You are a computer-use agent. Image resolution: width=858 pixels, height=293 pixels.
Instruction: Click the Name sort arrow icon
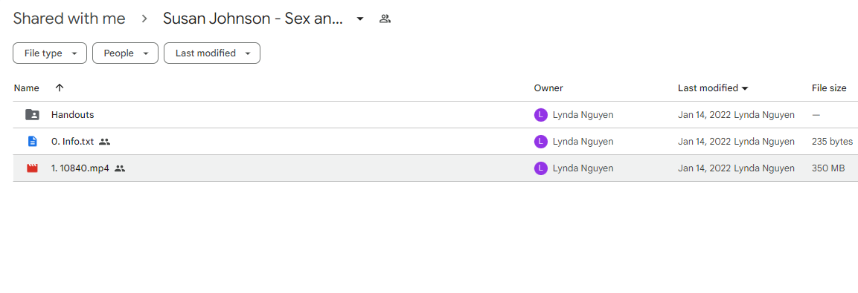[60, 88]
